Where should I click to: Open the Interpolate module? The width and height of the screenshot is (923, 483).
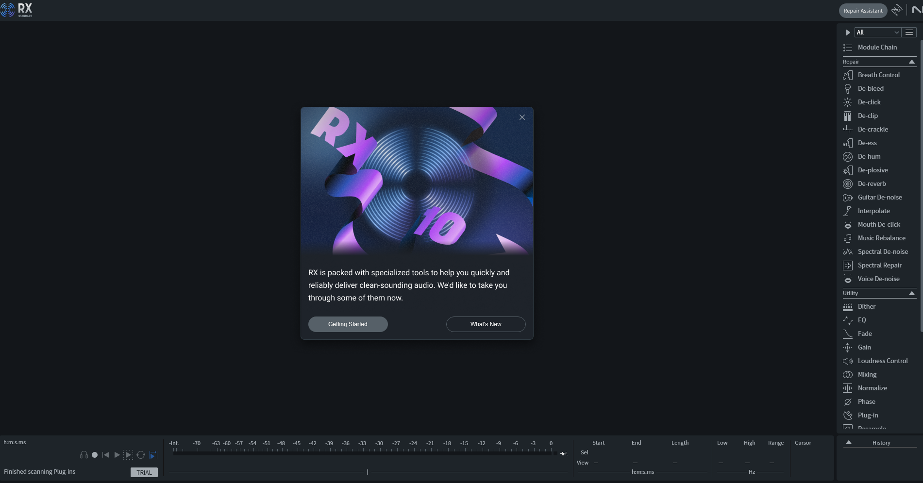(878, 211)
